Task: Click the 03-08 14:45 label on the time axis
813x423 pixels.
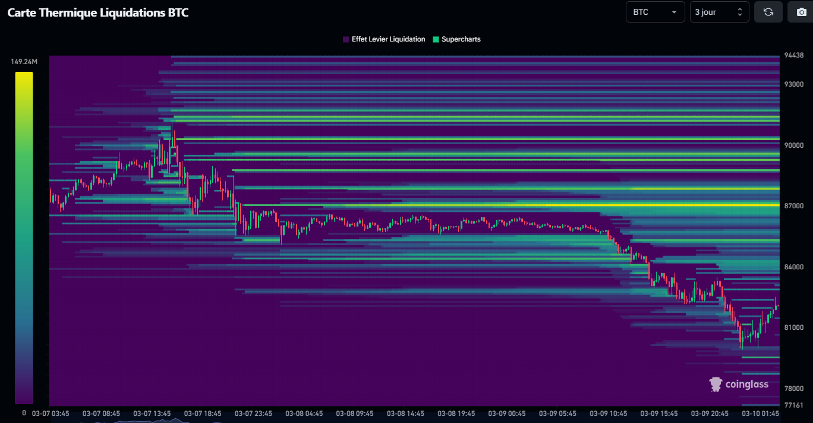Action: coord(405,414)
